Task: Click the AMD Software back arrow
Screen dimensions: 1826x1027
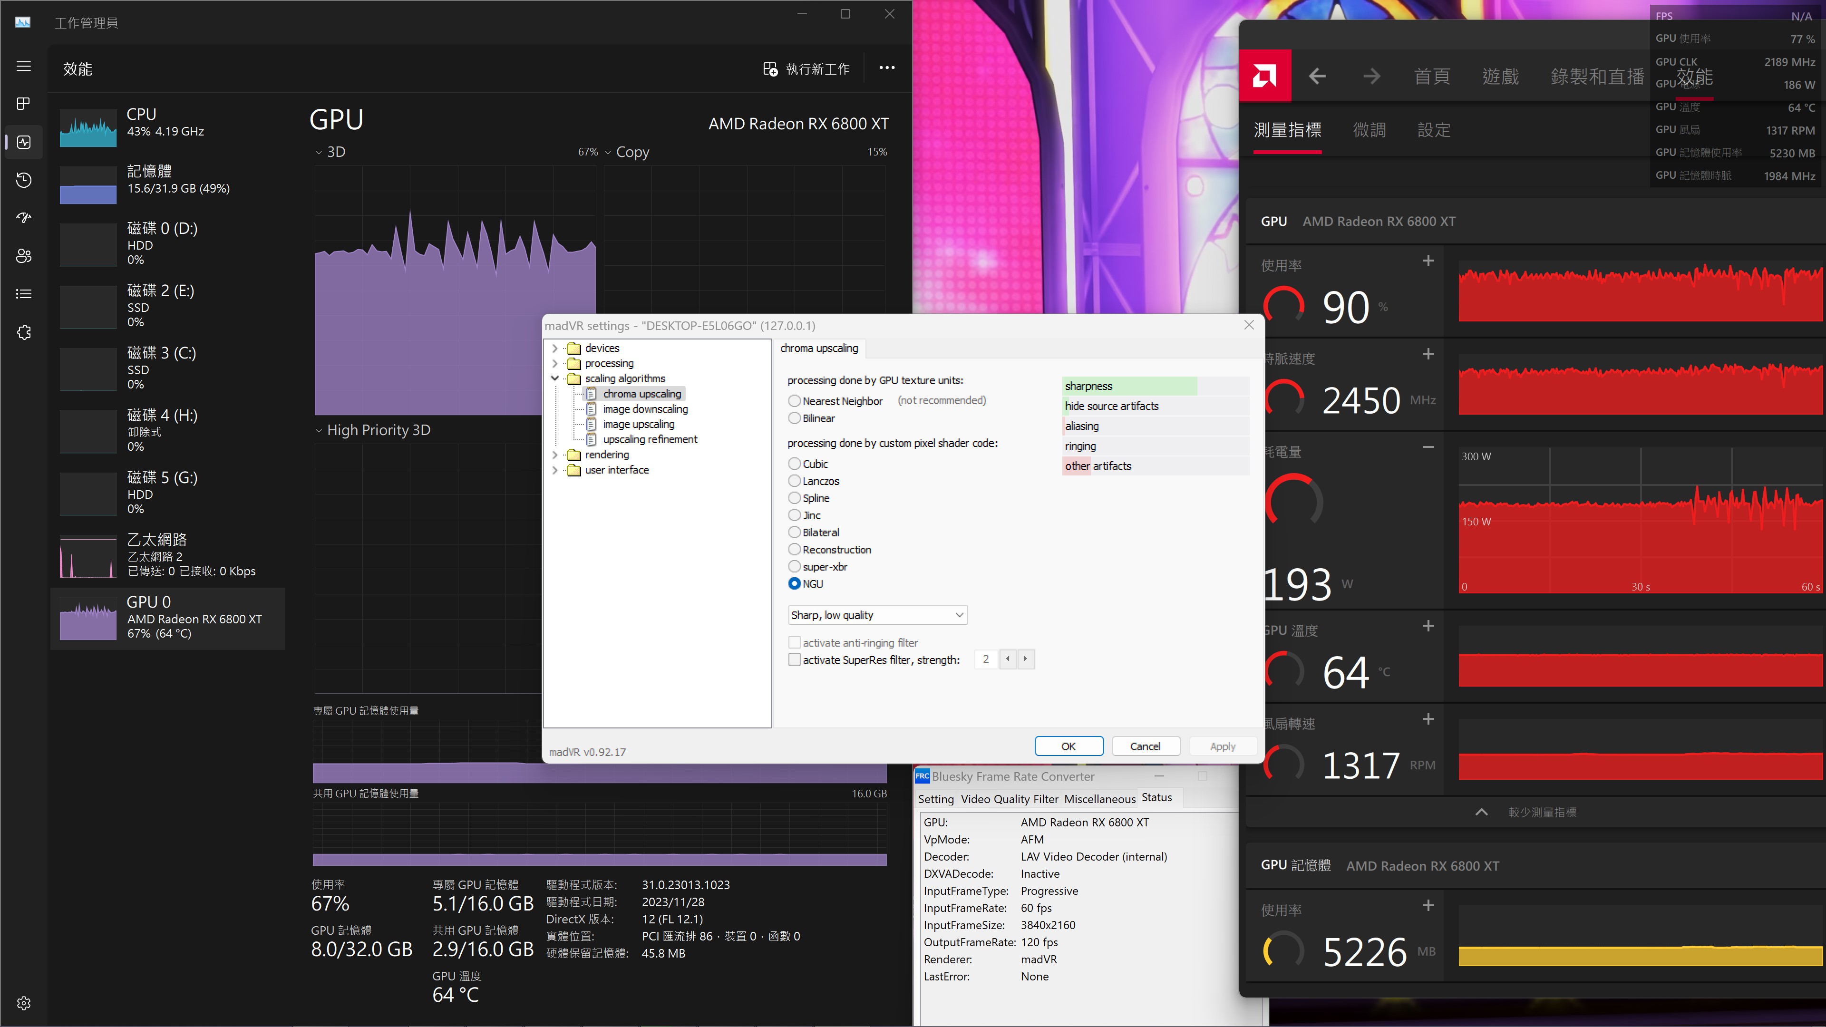Action: [x=1317, y=76]
